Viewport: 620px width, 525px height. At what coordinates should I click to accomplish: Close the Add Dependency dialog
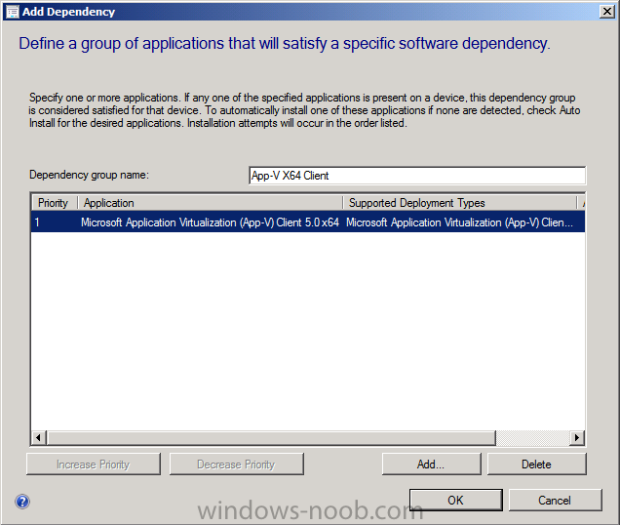[x=607, y=12]
